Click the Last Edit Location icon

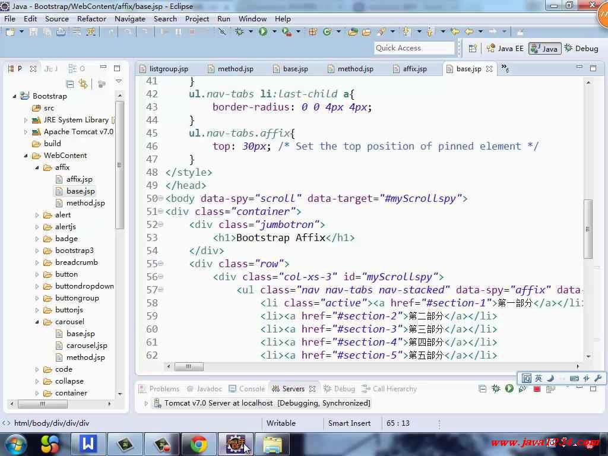click(455, 32)
